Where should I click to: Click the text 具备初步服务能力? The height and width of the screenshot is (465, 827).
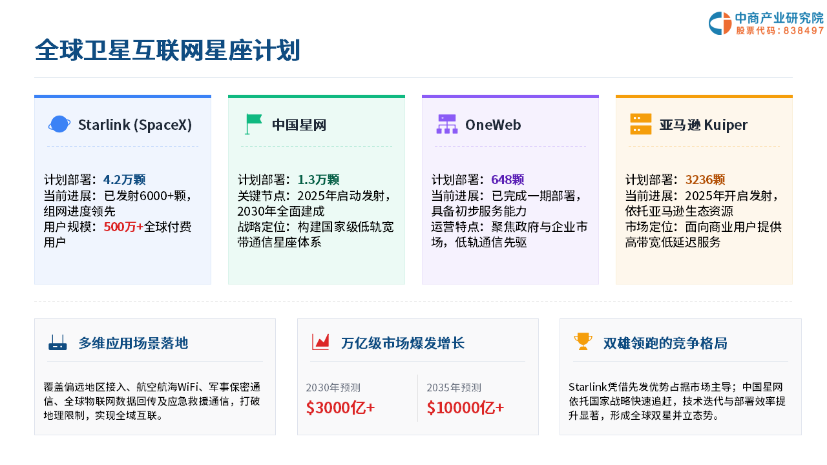point(479,211)
